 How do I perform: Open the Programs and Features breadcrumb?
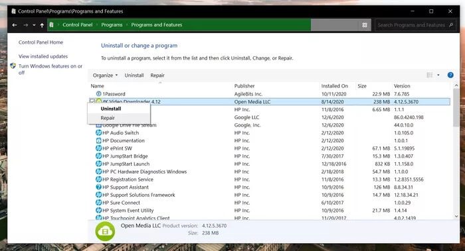(157, 25)
